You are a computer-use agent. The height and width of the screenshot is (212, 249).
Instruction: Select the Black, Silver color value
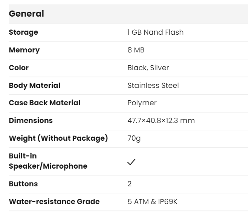point(148,68)
